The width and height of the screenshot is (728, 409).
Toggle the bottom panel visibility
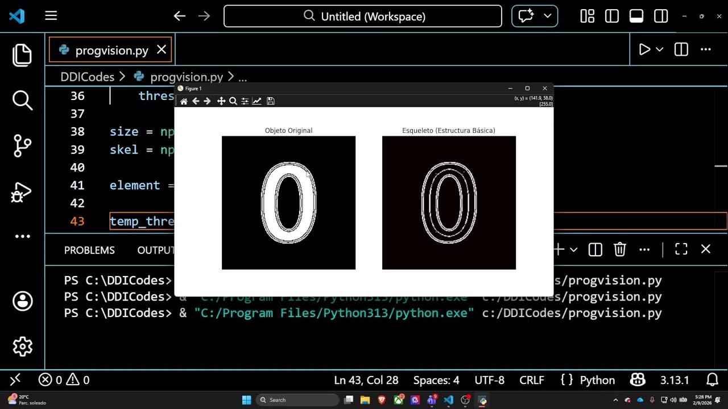point(636,16)
